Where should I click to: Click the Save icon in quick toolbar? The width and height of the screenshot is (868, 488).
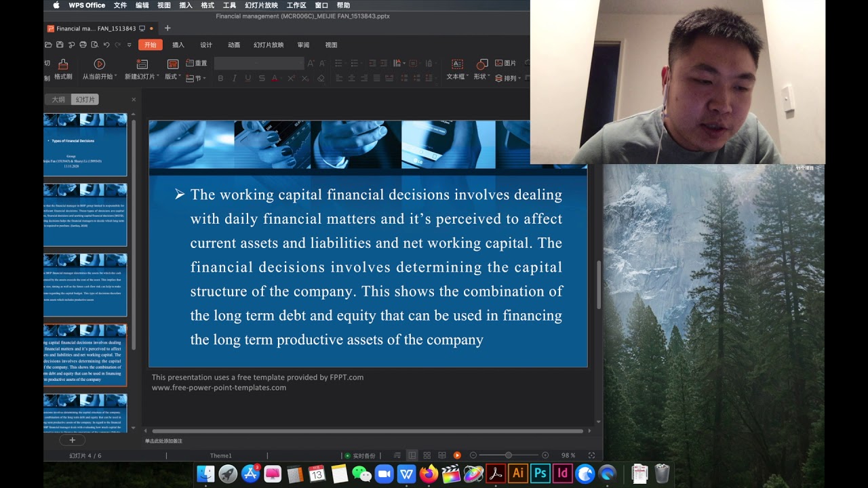pyautogui.click(x=60, y=45)
